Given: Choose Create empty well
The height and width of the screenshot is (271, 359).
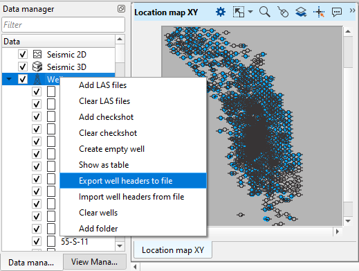Looking at the screenshot, I should point(133,149).
